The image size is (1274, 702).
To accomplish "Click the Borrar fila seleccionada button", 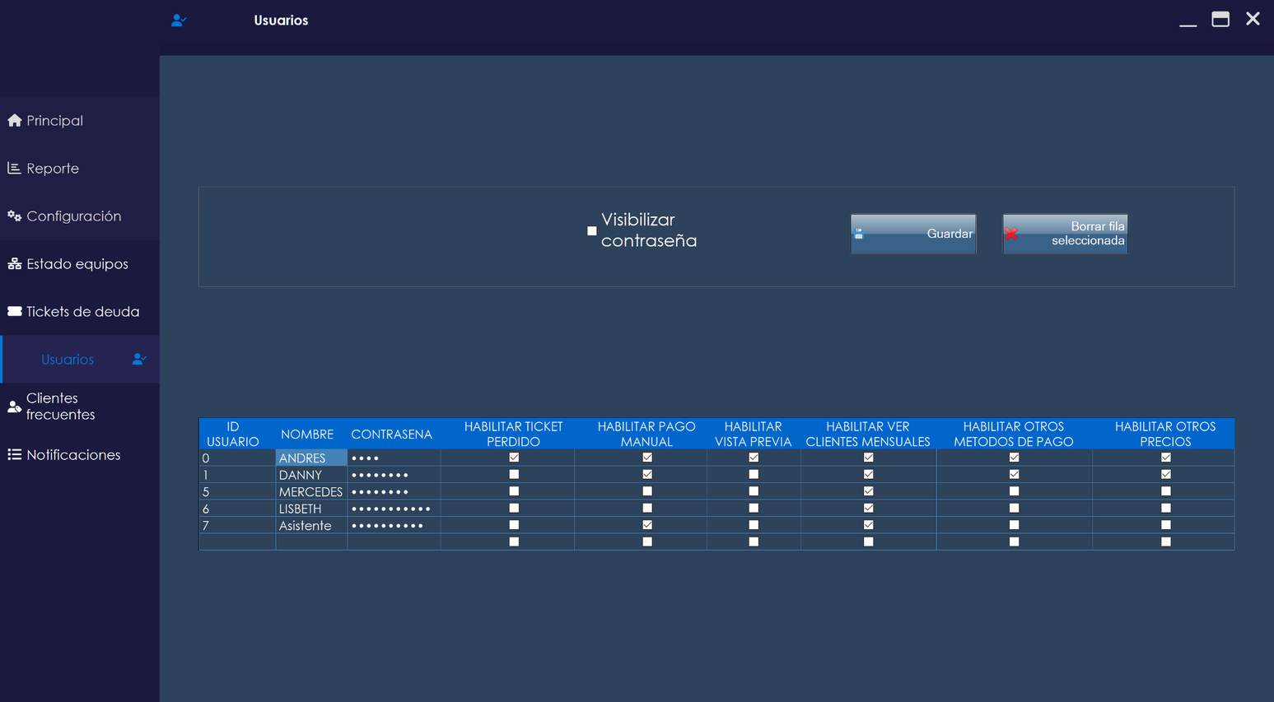I will point(1065,234).
